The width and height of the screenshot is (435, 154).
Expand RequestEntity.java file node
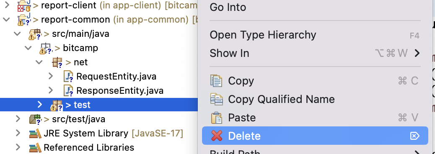[x=50, y=76]
